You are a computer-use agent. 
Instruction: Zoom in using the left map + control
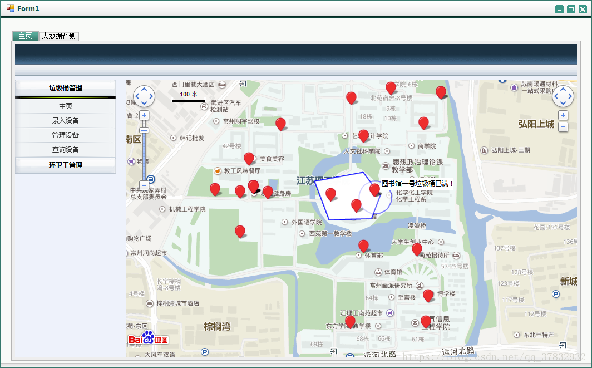144,115
